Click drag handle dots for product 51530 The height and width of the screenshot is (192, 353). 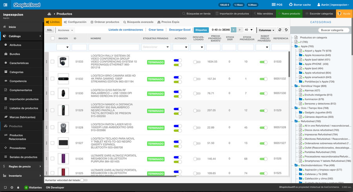tap(47, 93)
